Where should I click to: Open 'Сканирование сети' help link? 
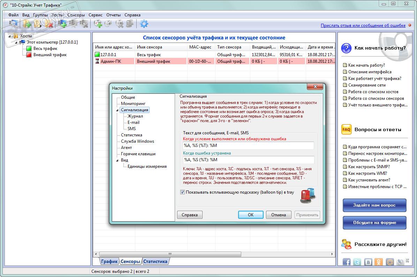(367, 85)
